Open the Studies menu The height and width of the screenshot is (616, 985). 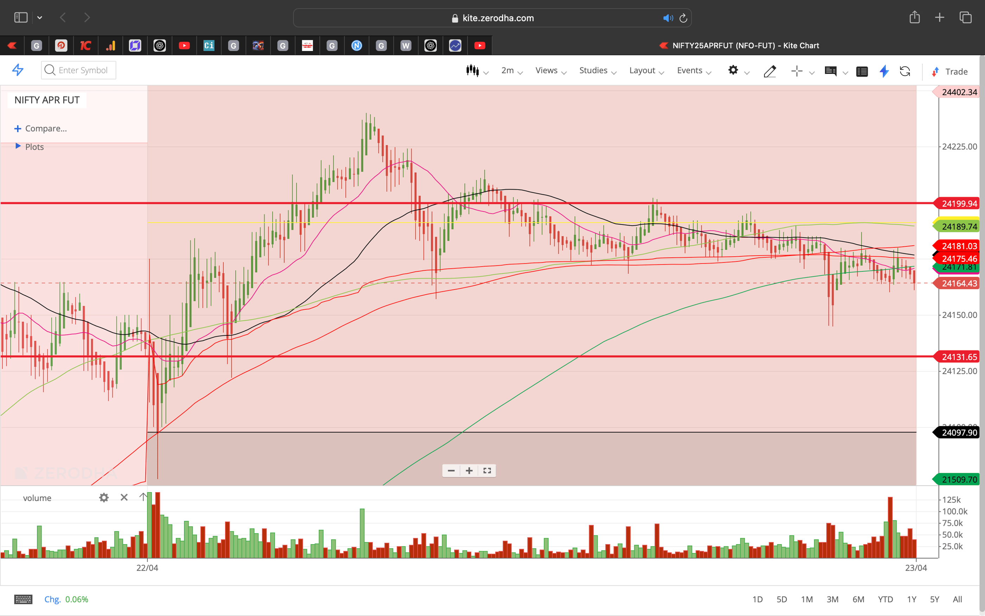click(594, 70)
